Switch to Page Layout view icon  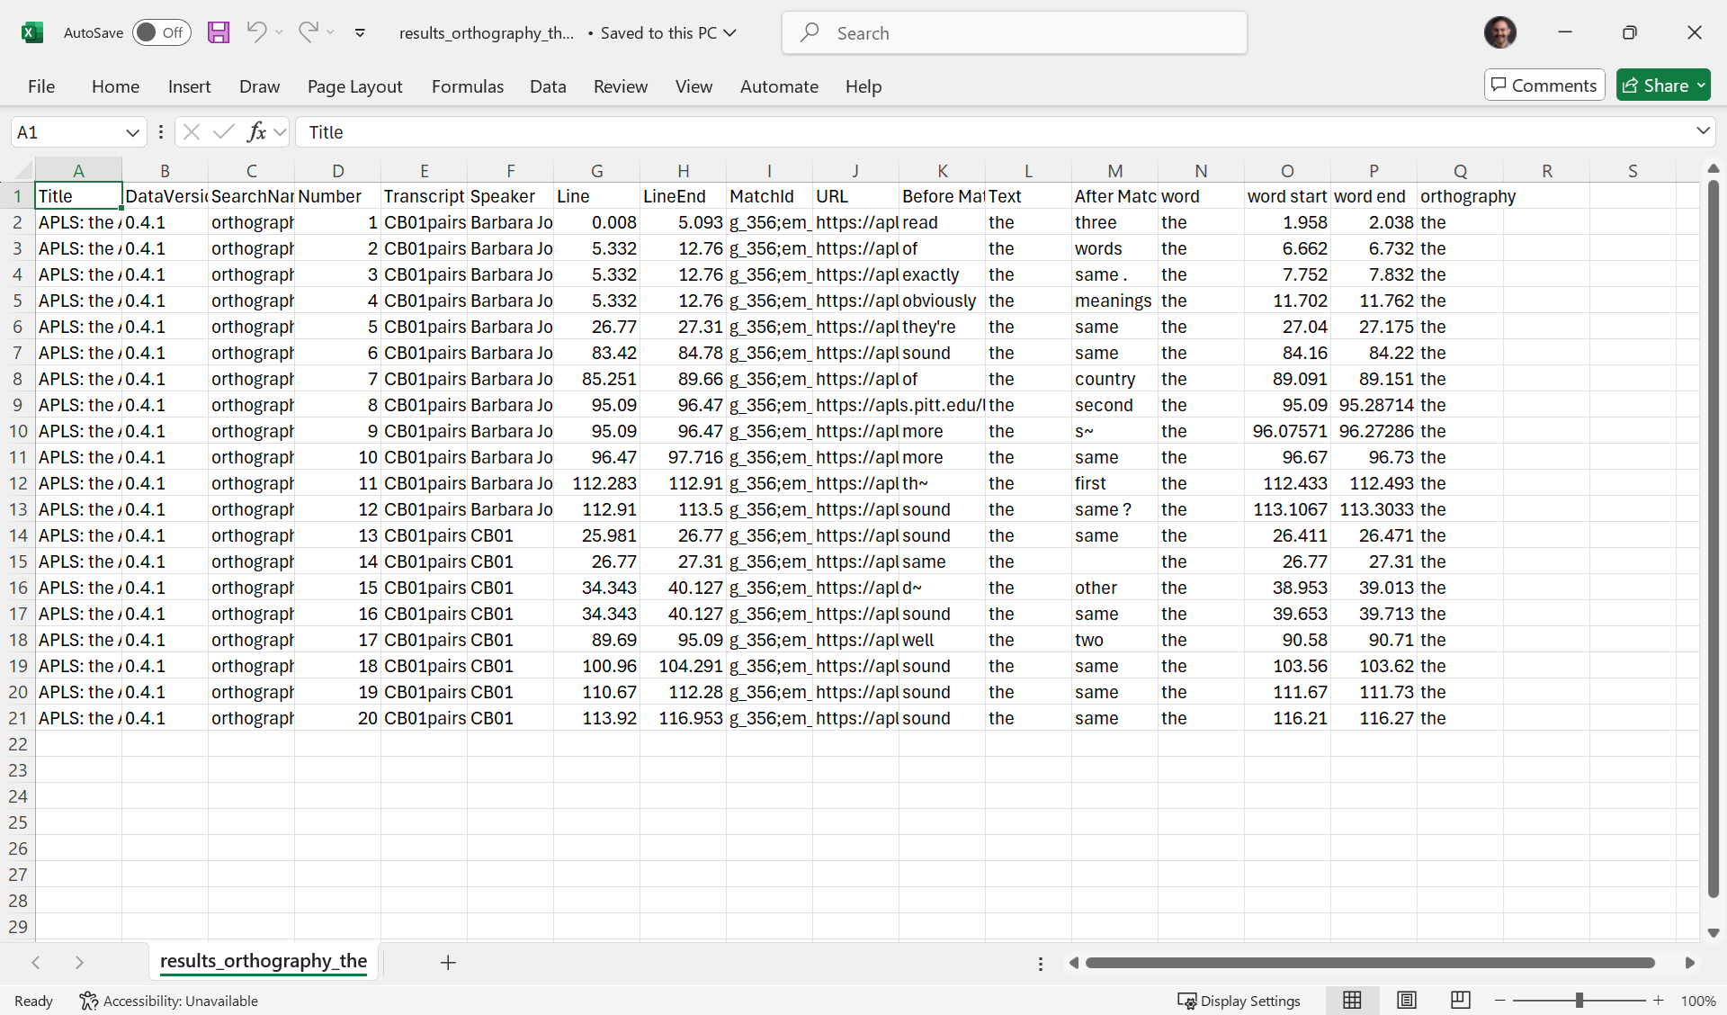click(x=1407, y=1001)
